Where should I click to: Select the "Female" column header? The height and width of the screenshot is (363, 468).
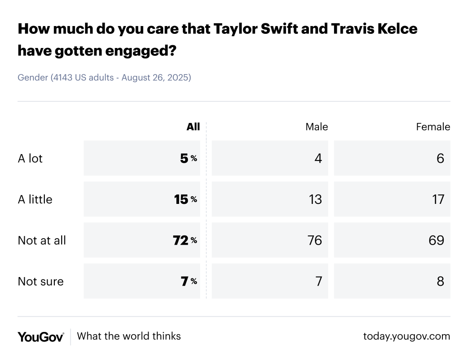(x=433, y=127)
